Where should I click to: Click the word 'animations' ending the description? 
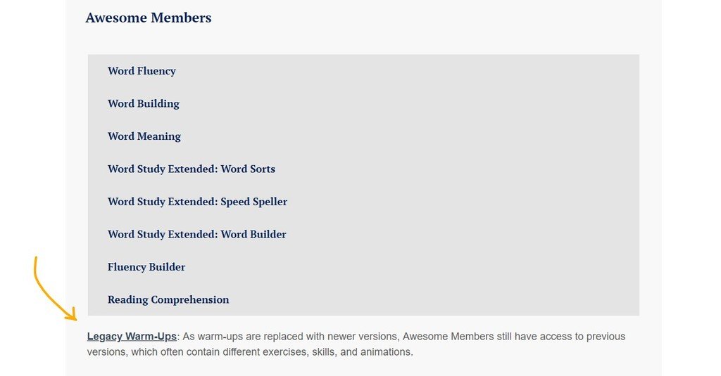coord(385,352)
